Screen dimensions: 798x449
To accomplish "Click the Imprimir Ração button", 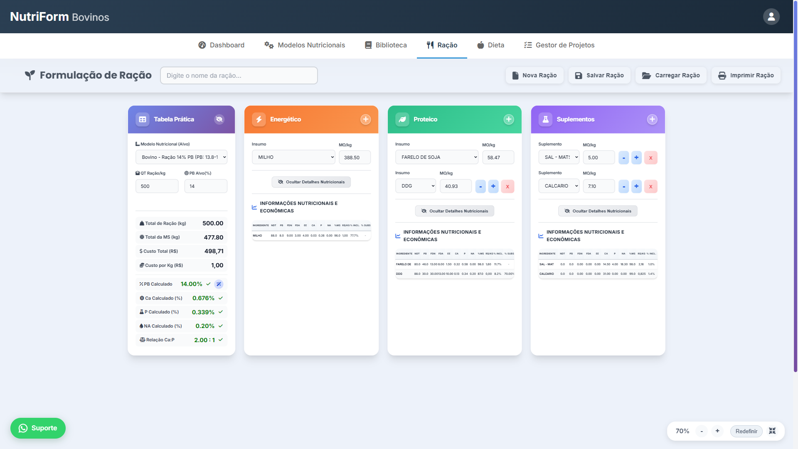I will pos(746,75).
